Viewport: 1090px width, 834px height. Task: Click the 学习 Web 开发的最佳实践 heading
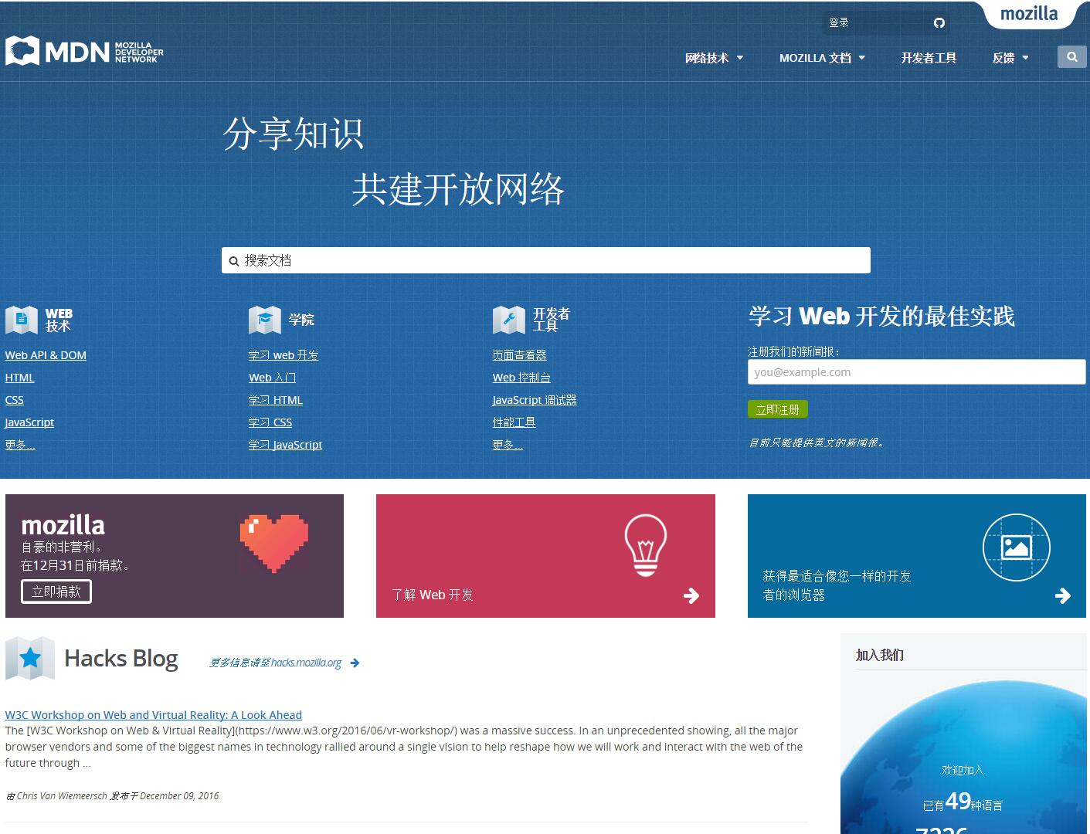881,316
